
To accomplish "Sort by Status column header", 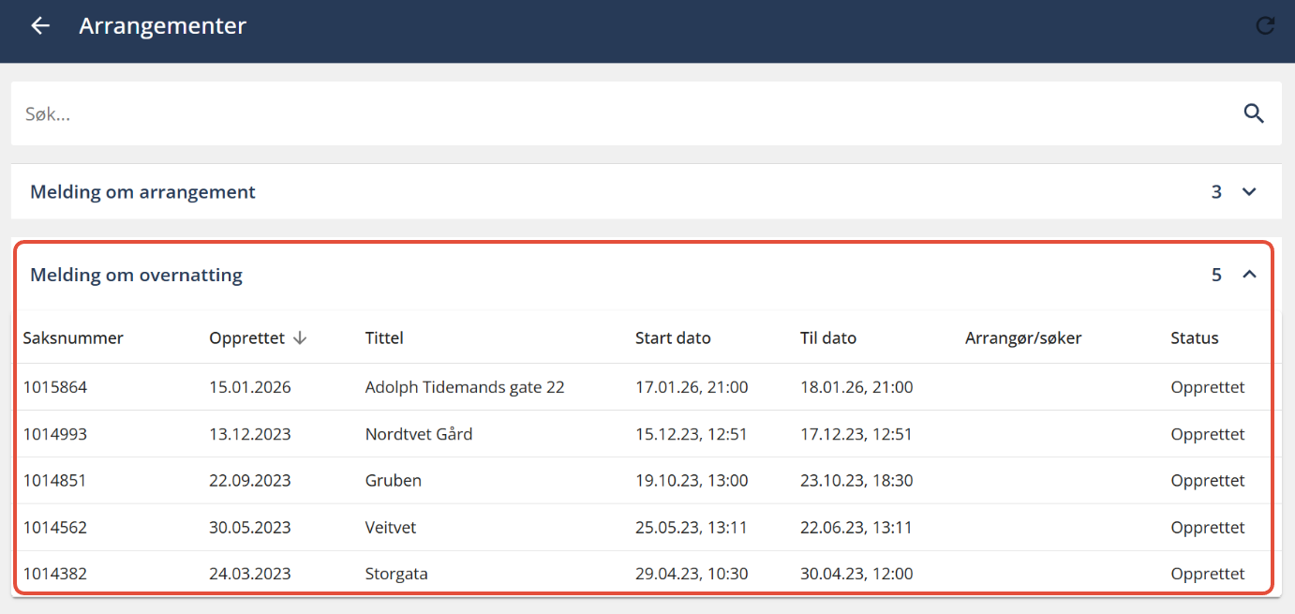I will click(x=1194, y=338).
